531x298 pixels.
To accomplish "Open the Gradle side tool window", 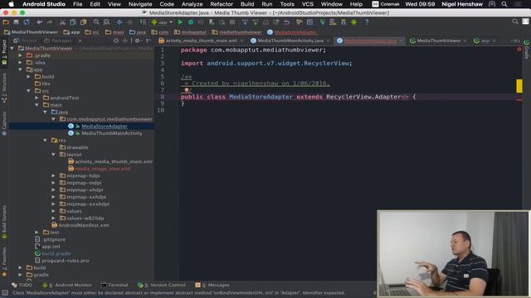I will tap(527, 50).
